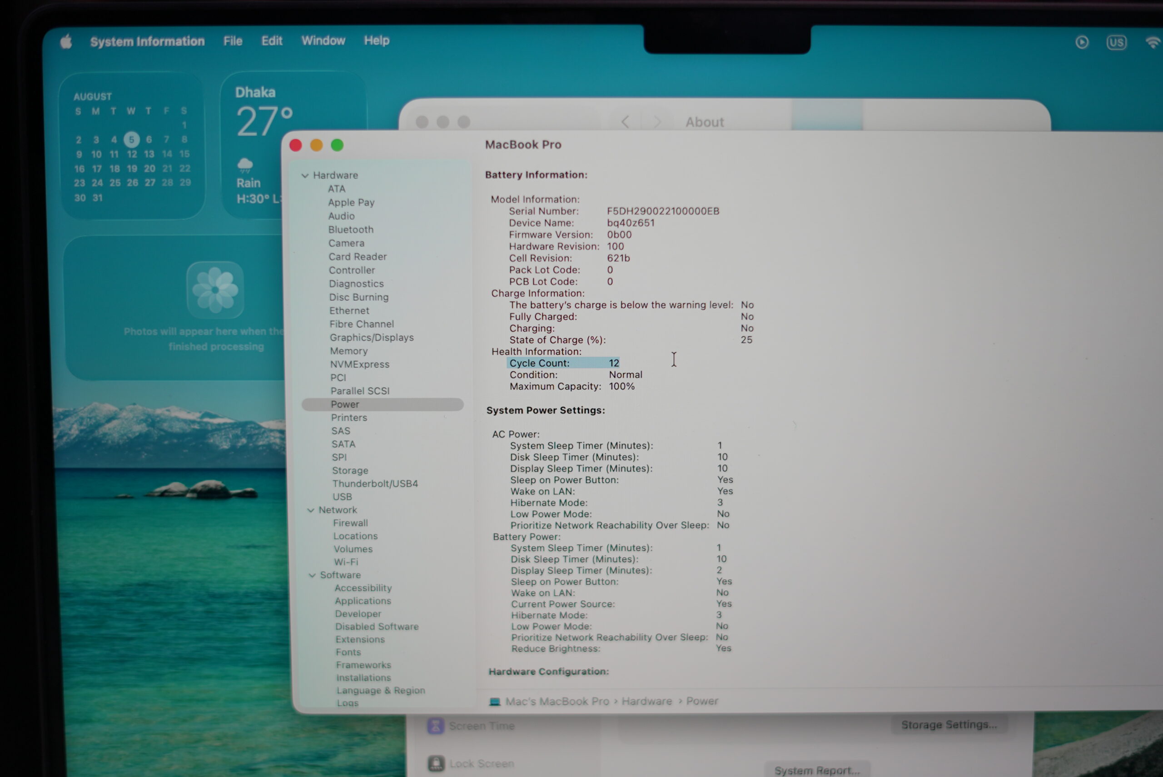Screen dimensions: 1163x777
Task: Click Power in the path bar
Action: coord(702,701)
